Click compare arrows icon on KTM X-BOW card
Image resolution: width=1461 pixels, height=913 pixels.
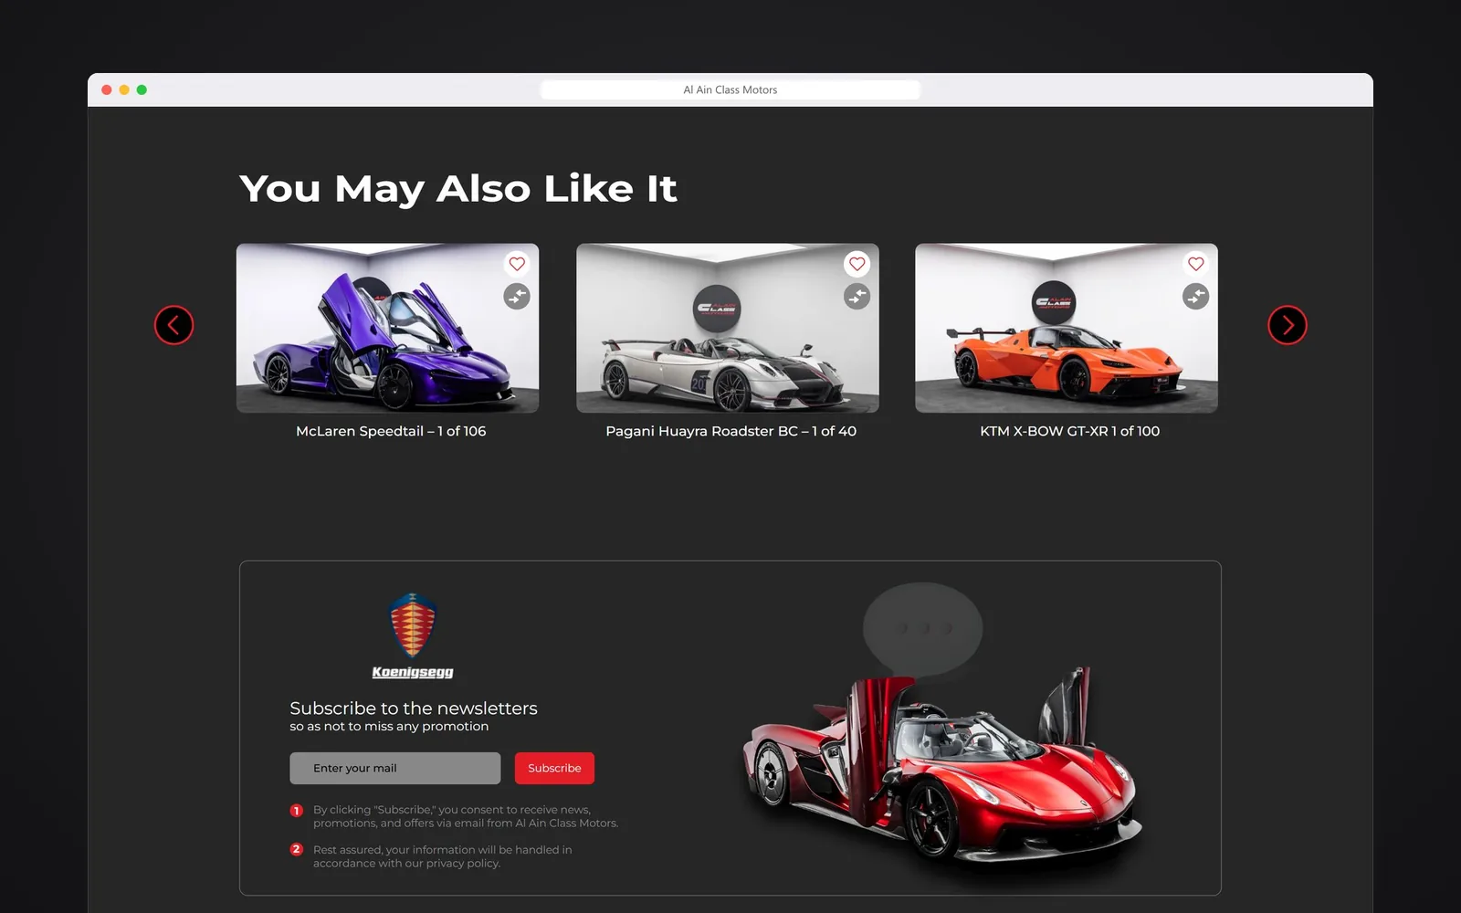(x=1196, y=297)
